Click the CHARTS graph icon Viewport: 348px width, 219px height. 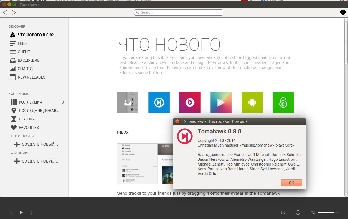tap(13, 69)
